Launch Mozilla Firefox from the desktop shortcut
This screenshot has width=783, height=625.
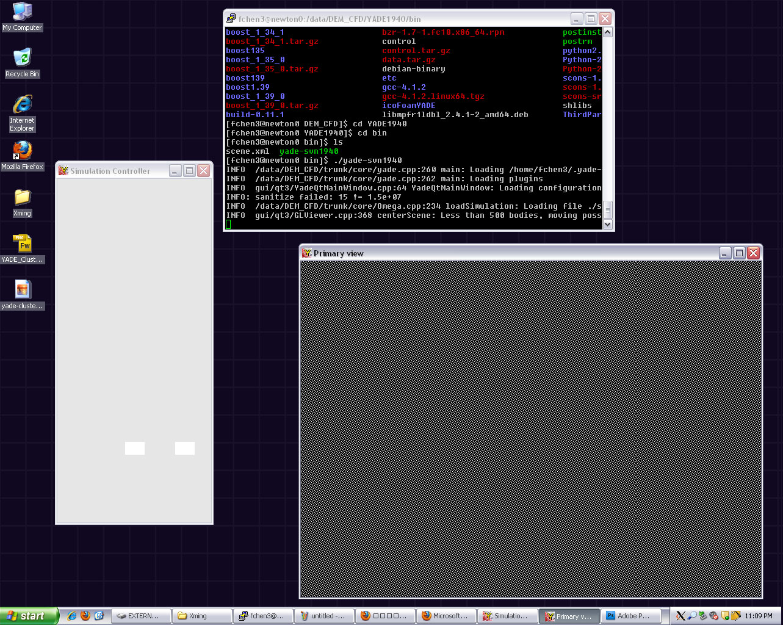point(22,151)
